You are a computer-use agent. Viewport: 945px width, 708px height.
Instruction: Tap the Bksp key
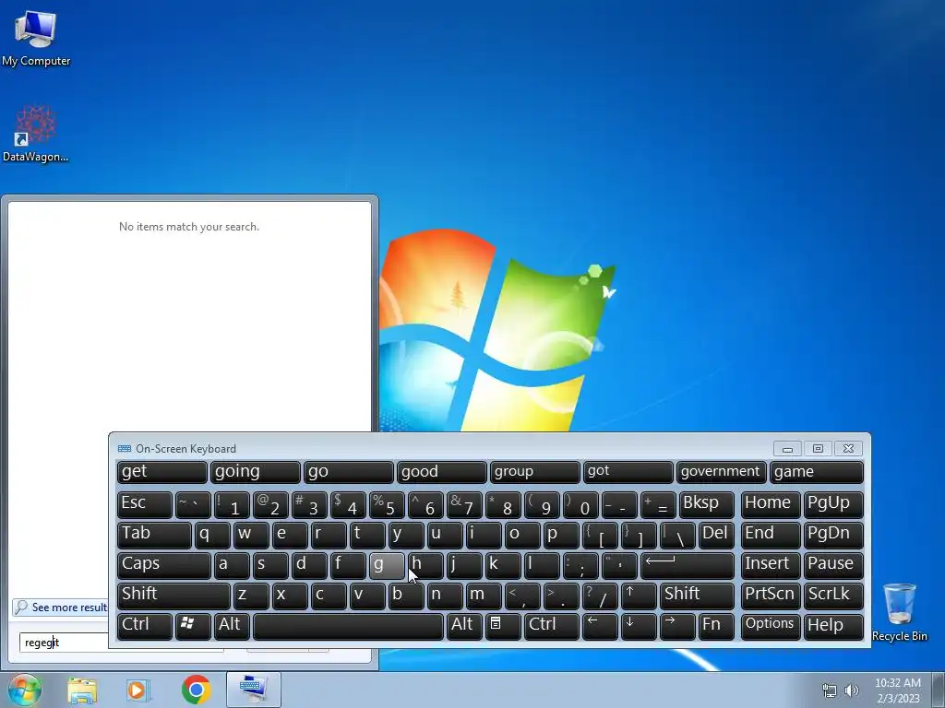706,504
